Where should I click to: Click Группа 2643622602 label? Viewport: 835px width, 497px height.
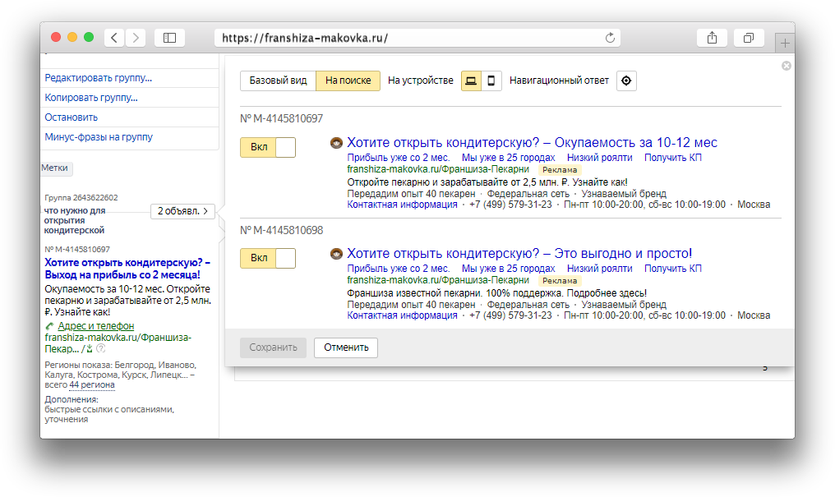coord(81,197)
